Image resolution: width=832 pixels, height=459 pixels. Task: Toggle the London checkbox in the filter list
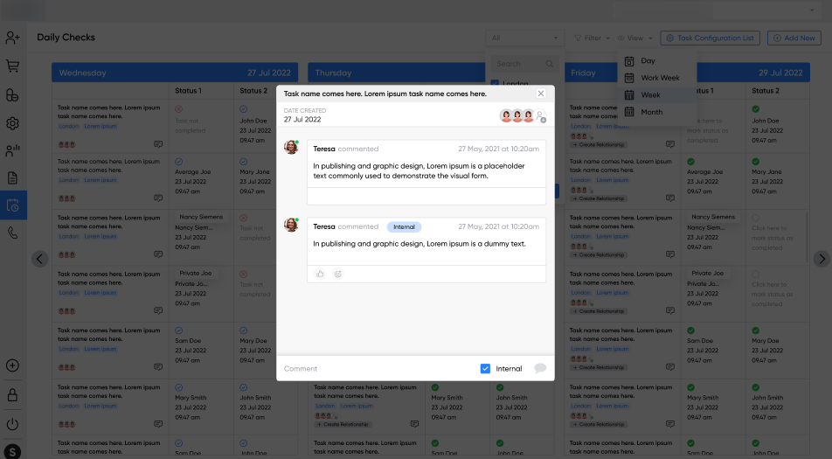[x=496, y=84]
